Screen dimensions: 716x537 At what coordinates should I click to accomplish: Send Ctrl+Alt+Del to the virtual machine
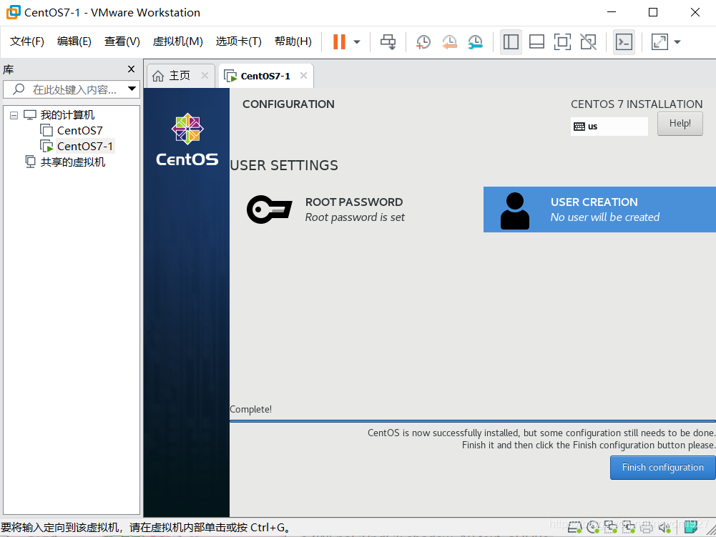(388, 42)
